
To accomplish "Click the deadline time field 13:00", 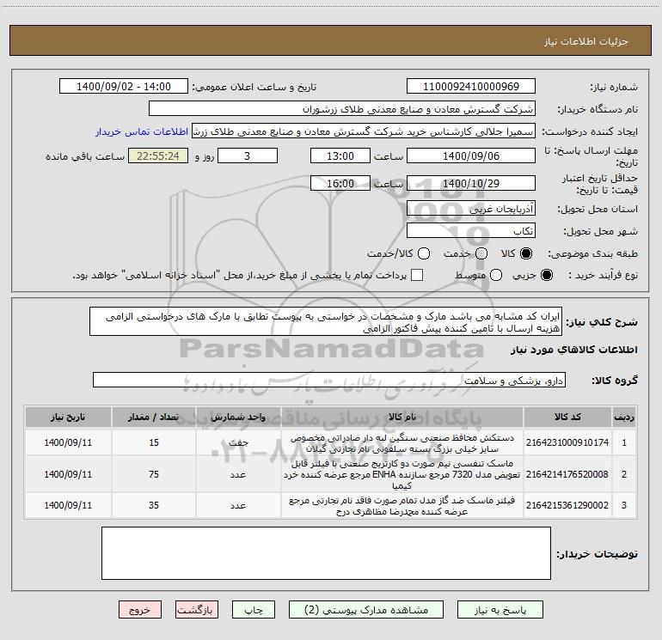I will (340, 156).
